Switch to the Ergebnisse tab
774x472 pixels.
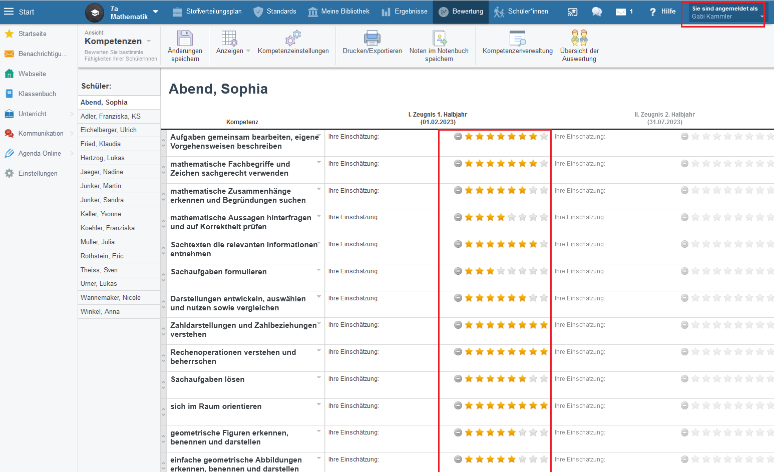[x=405, y=12]
